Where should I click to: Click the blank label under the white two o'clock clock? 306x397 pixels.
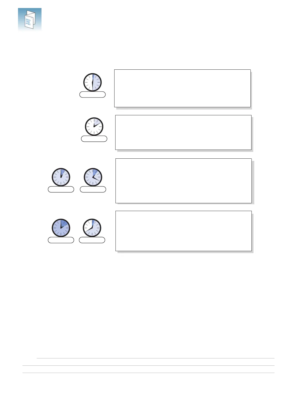tap(94, 139)
